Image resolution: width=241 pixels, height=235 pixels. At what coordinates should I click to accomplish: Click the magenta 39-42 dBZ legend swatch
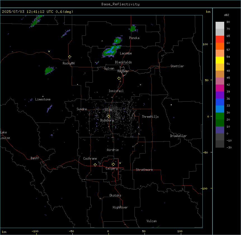pyautogui.click(x=220, y=88)
